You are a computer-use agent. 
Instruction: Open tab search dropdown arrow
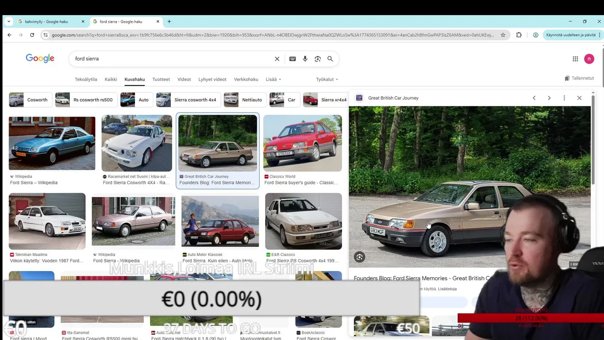pyautogui.click(x=8, y=21)
